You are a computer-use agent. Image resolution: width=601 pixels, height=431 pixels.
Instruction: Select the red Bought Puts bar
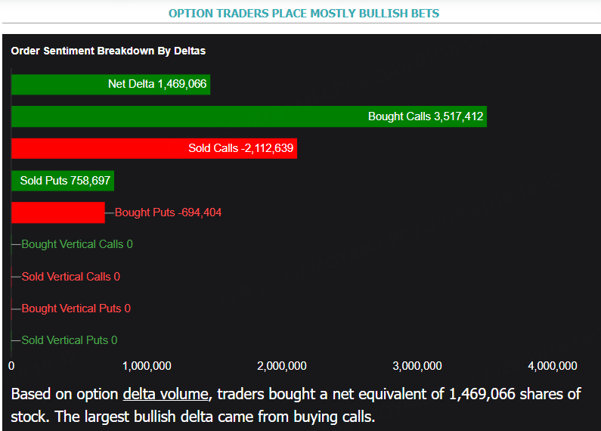(x=58, y=212)
